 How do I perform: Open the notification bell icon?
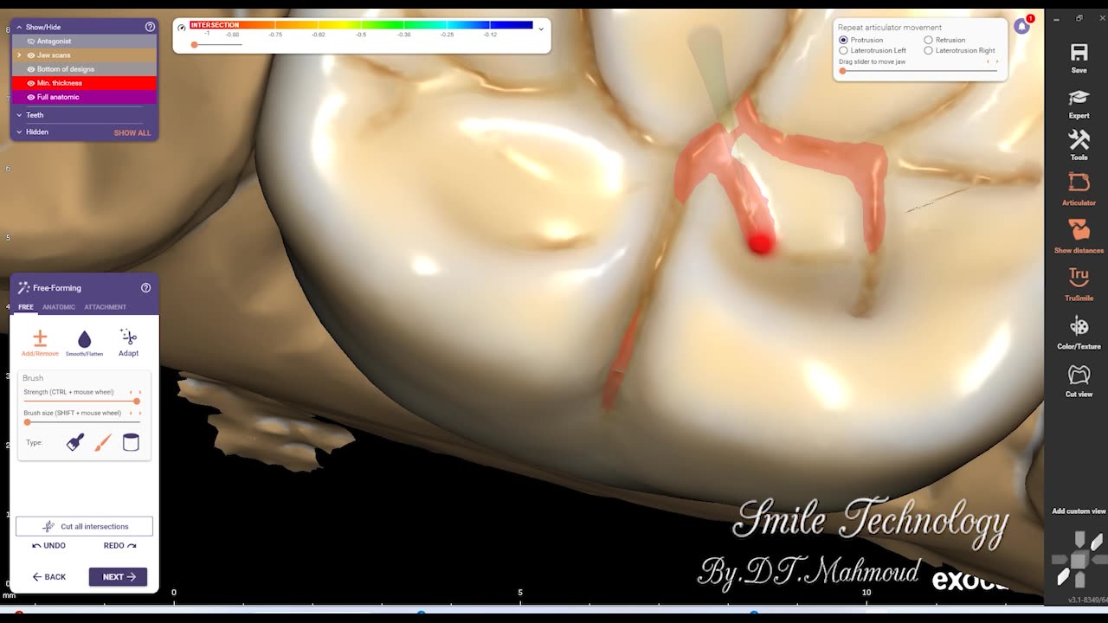point(1022,26)
